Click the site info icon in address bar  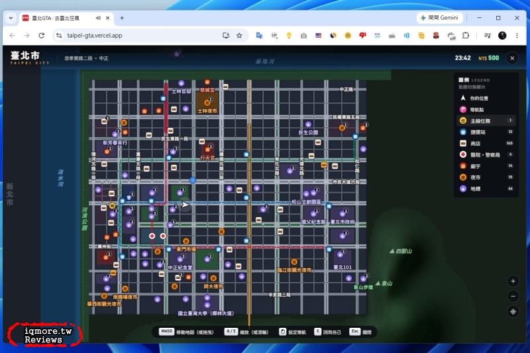(x=59, y=36)
